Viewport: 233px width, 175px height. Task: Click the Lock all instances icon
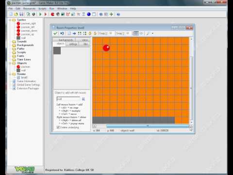pyautogui.click(x=90, y=33)
